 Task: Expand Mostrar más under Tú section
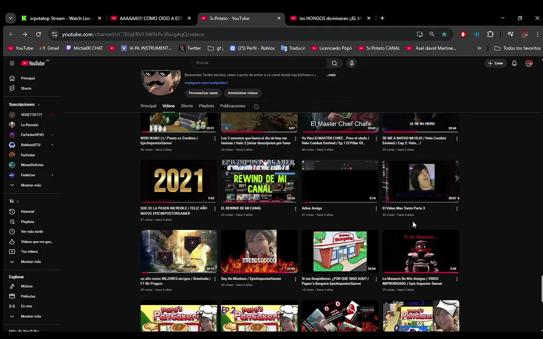[x=31, y=261]
